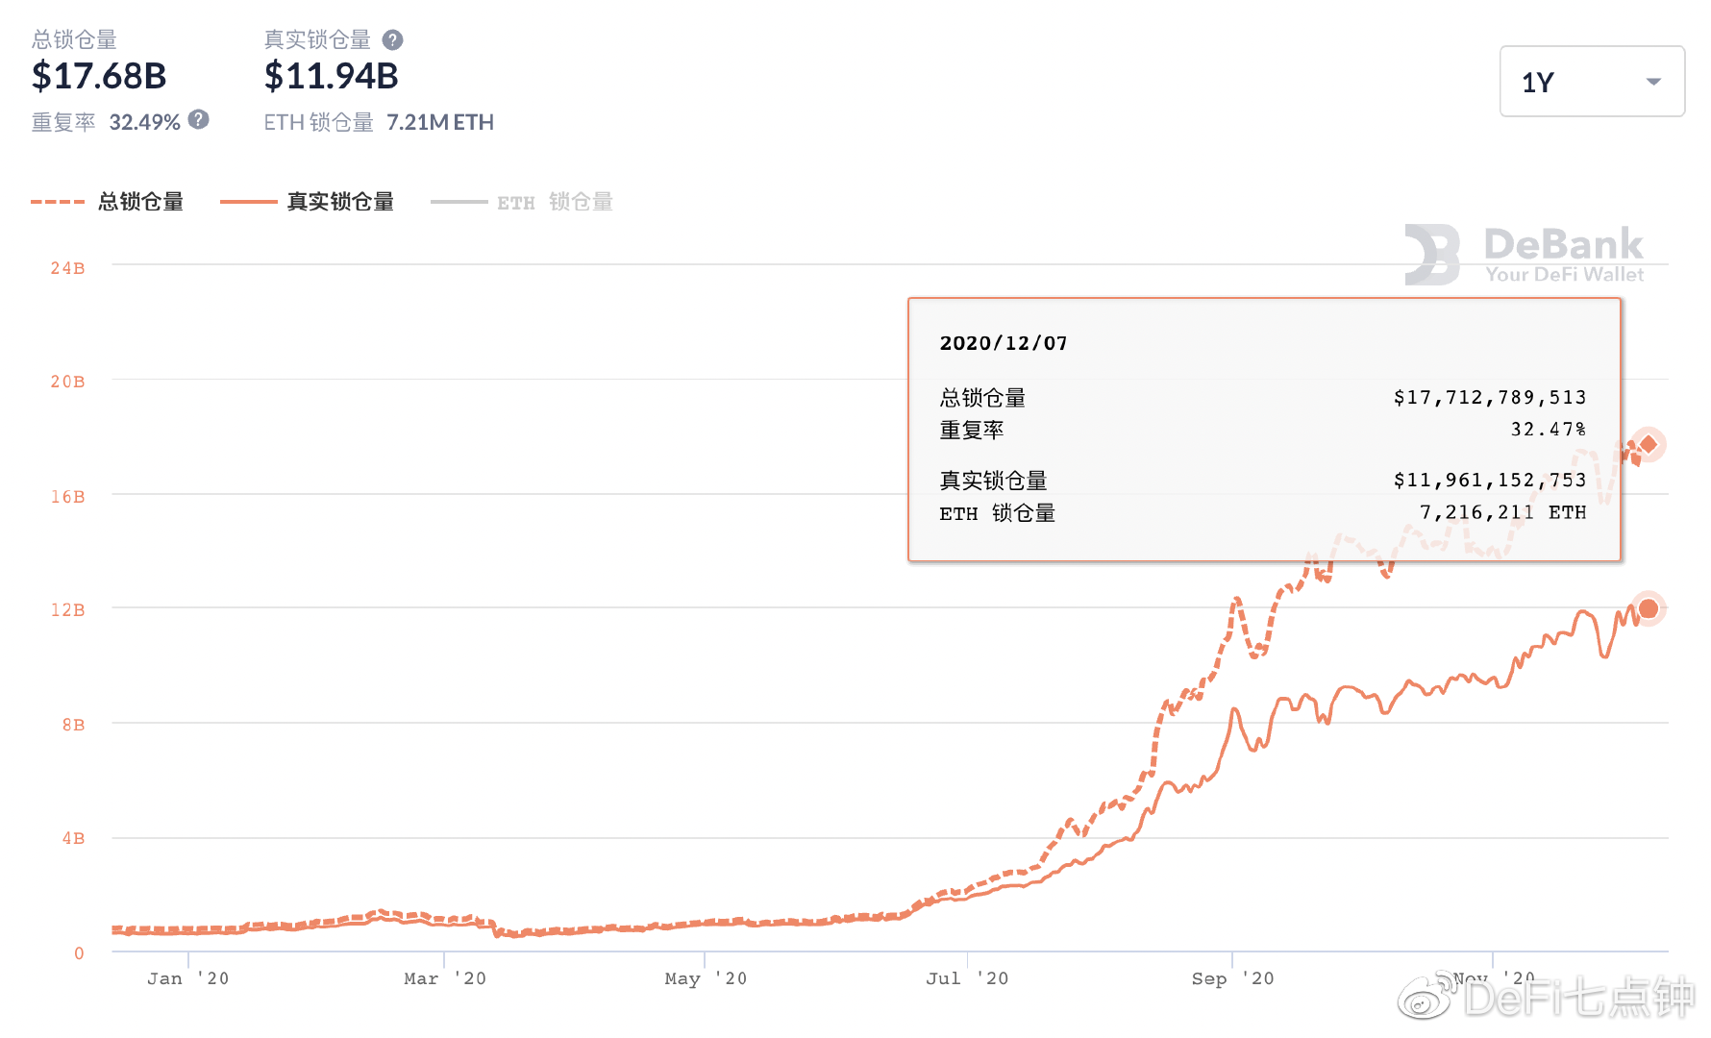Screen dimensions: 1711x1038
Task: Toggle 真实锁仓量 solid series in legend
Action: pyautogui.click(x=340, y=202)
